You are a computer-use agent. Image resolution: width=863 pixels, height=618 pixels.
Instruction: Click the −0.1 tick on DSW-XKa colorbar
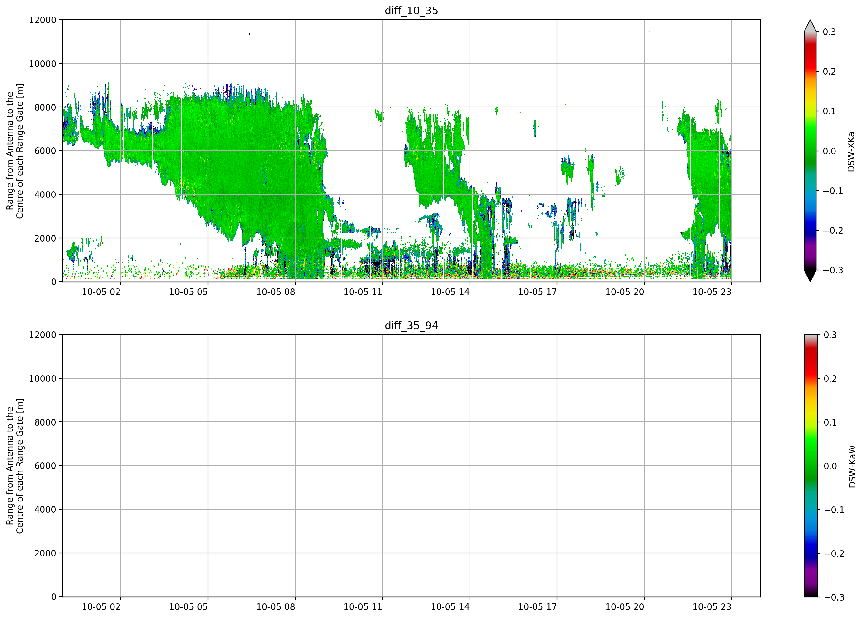pos(833,191)
